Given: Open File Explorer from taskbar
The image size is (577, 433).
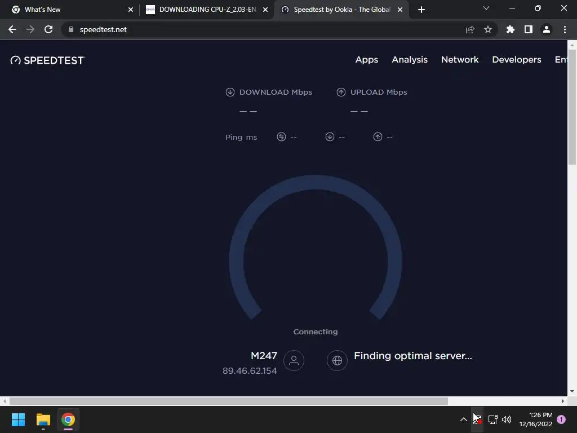Looking at the screenshot, I should 43,419.
